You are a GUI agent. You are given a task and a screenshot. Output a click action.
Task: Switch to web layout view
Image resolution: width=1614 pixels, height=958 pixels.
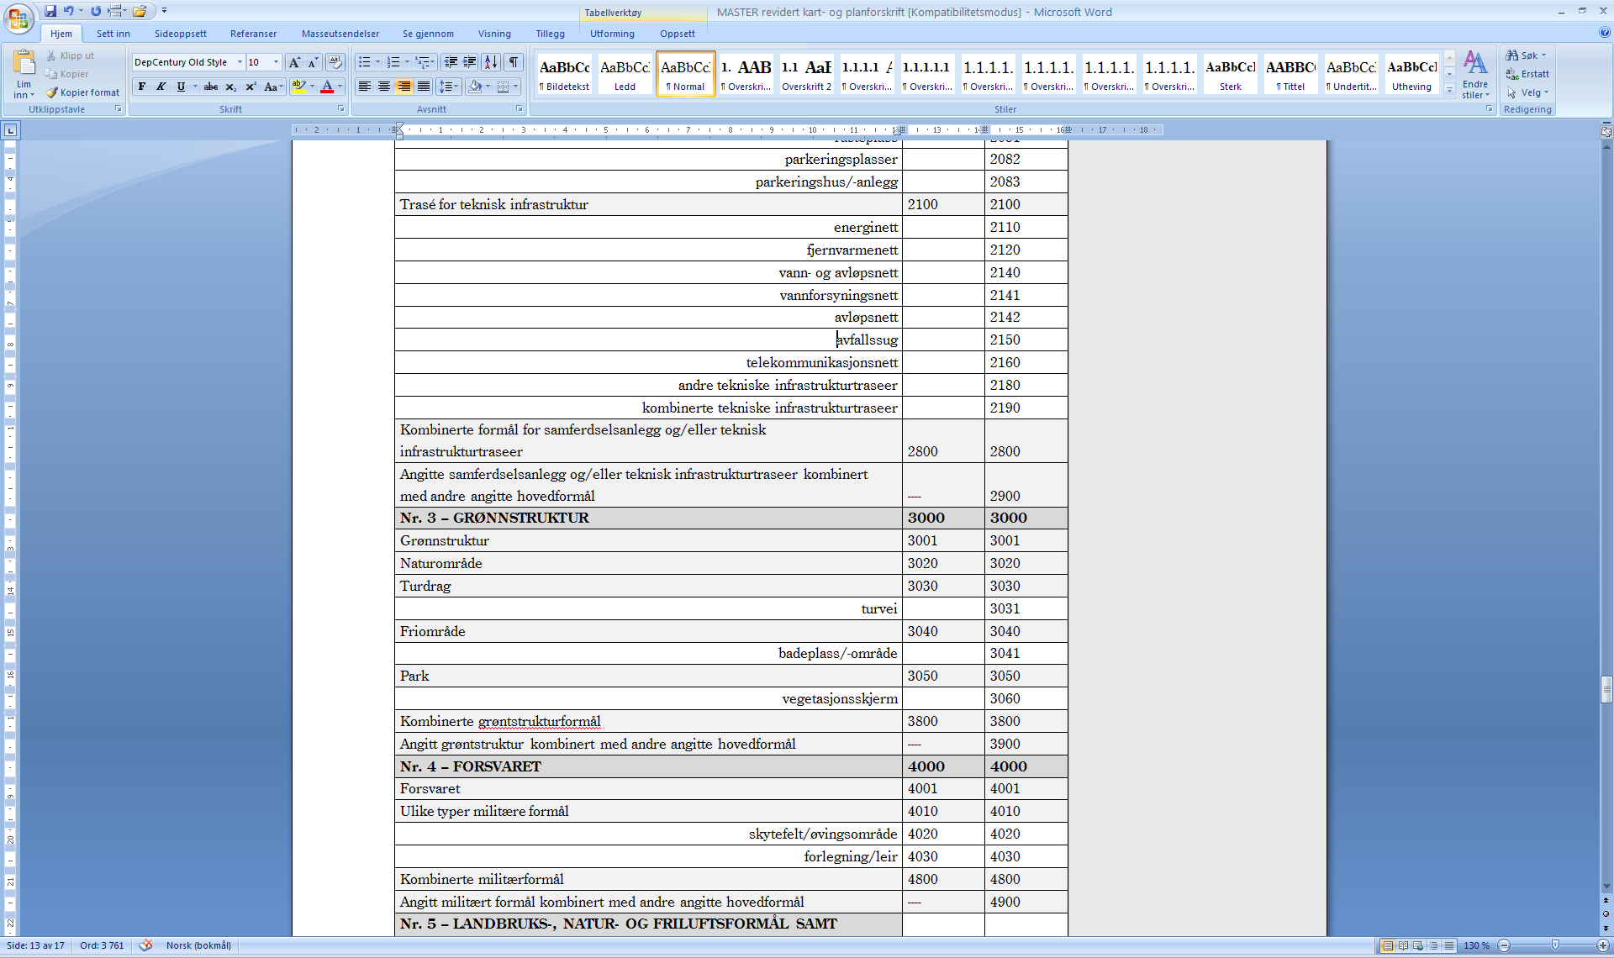[x=1418, y=945]
